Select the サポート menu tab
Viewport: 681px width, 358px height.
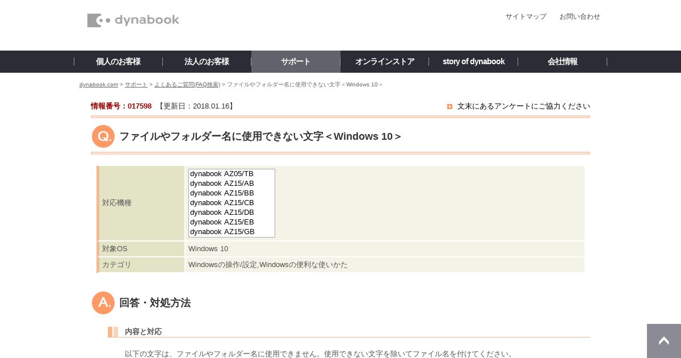click(x=296, y=61)
